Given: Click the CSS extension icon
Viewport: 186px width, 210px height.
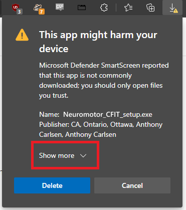Looking at the screenshot, I should [60, 8].
